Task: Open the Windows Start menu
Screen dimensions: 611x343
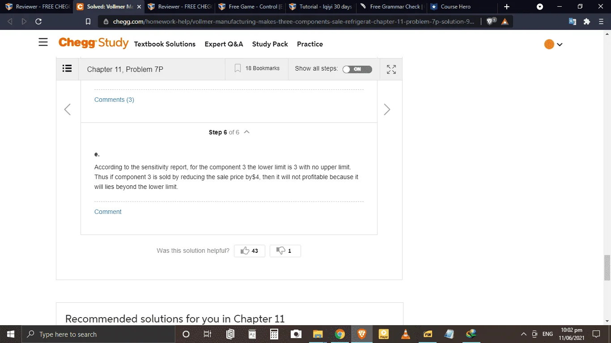Action: coord(11,334)
